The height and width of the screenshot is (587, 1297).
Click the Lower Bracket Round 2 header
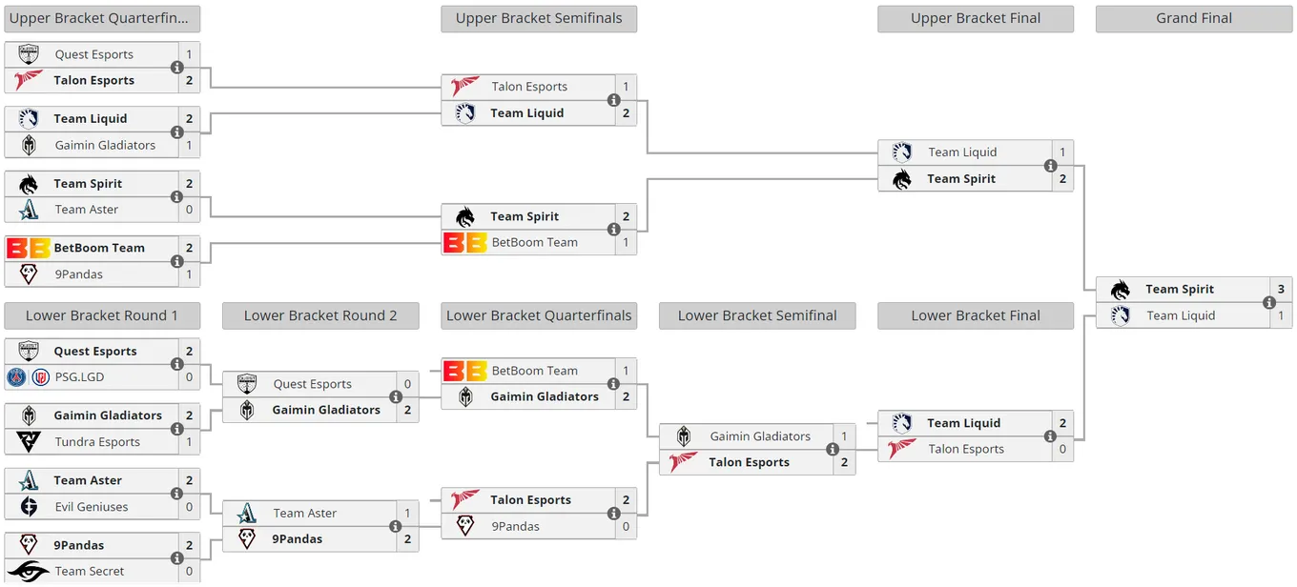pos(320,315)
